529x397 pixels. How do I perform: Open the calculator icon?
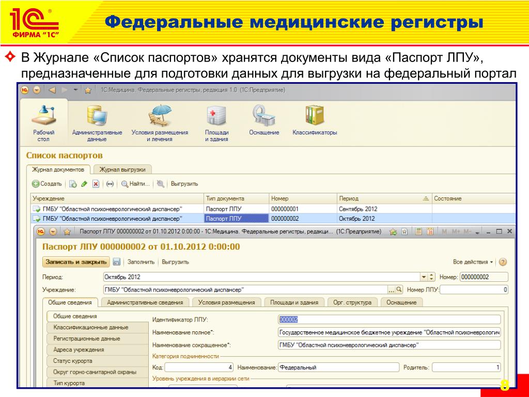[418, 232]
